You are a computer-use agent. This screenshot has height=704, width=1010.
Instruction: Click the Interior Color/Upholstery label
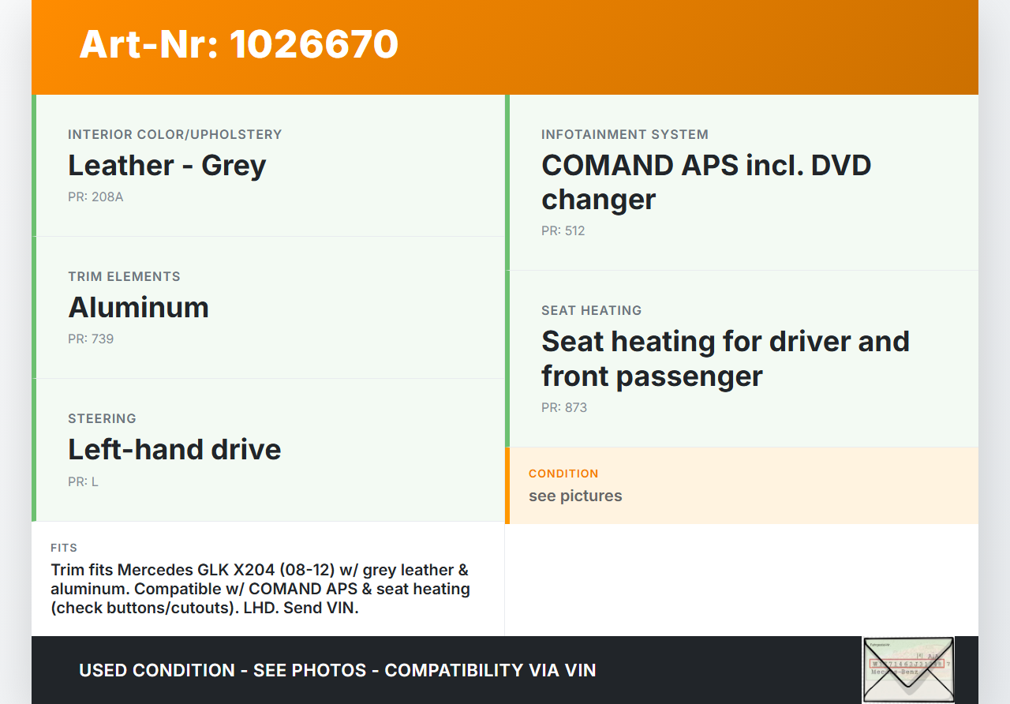174,134
